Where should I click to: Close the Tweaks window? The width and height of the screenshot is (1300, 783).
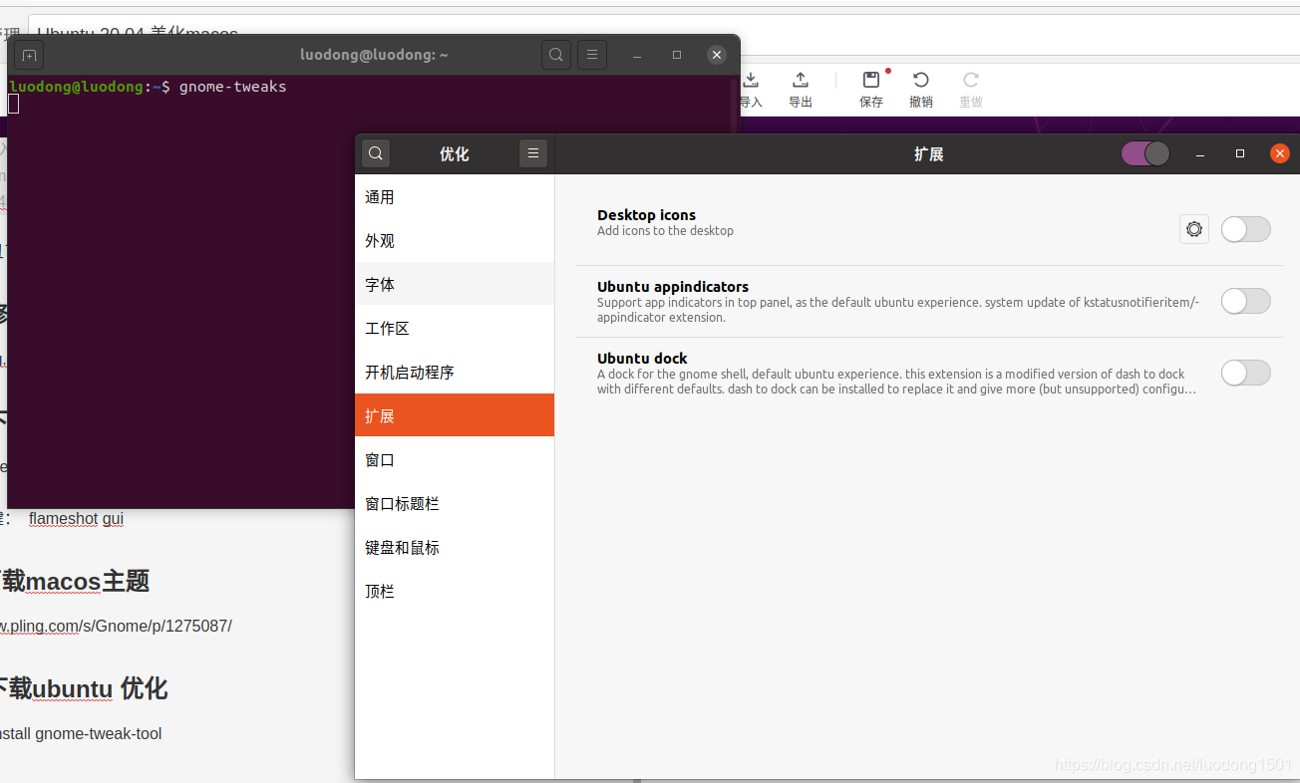click(x=1280, y=153)
